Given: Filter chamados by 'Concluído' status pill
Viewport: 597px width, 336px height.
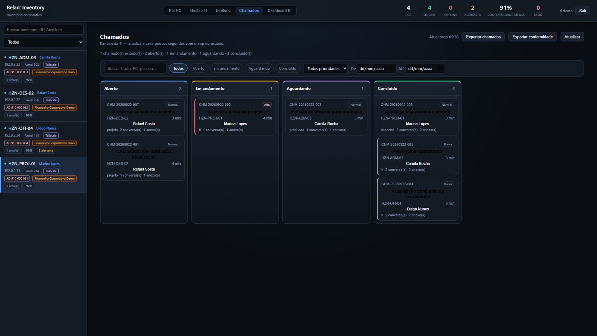Looking at the screenshot, I should pos(287,68).
